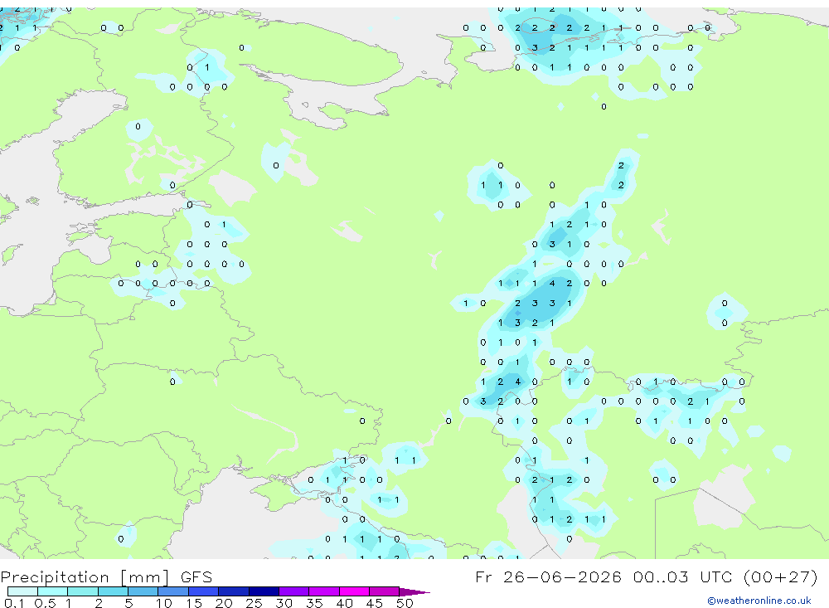
Task: Pick the legend swatch between 35 and 40
Action: point(324,591)
